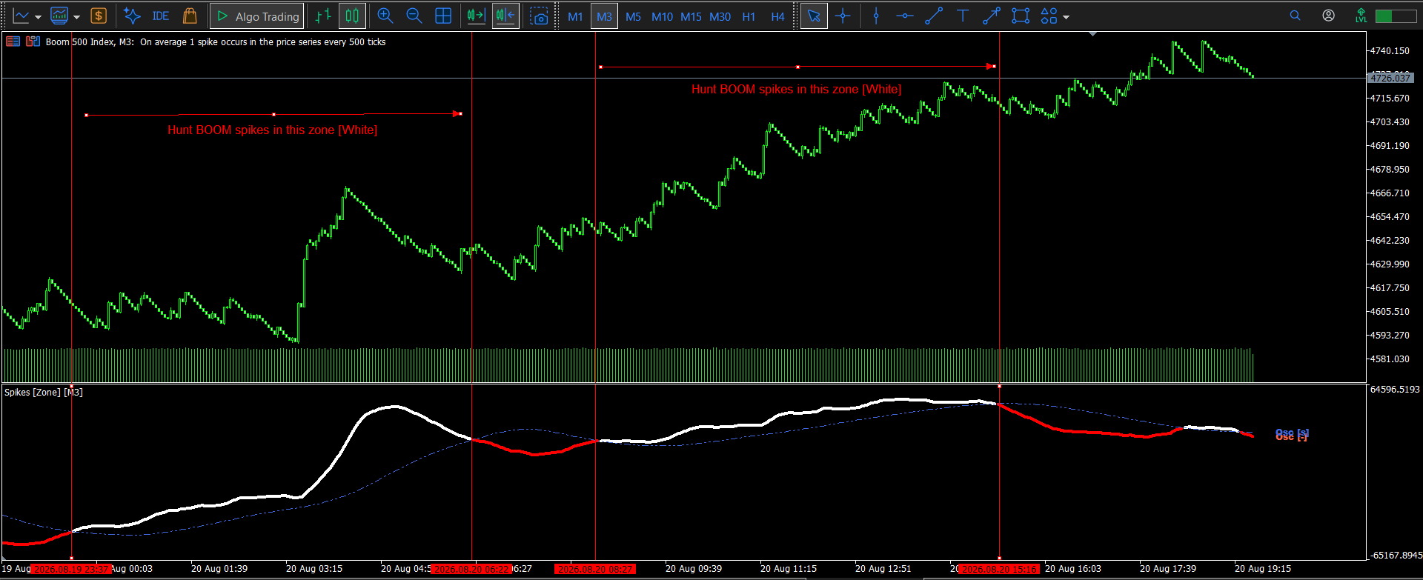Open the dollar trade order icon
Image resolution: width=1423 pixels, height=580 pixels.
pyautogui.click(x=99, y=16)
